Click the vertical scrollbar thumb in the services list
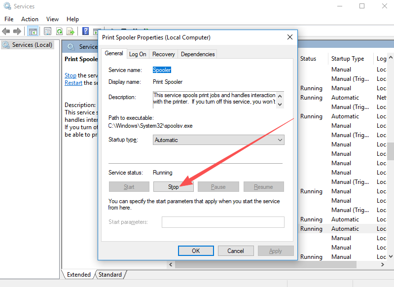This screenshot has height=287, width=394. pyautogui.click(x=391, y=151)
